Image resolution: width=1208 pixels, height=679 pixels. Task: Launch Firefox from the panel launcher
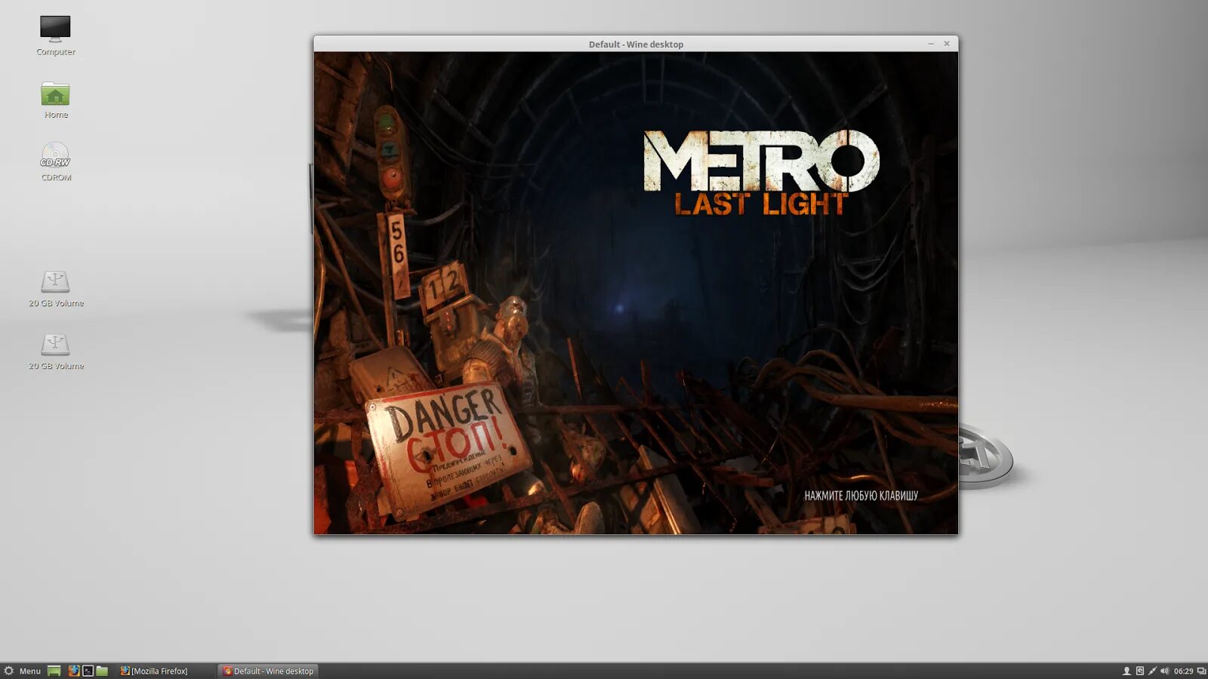73,671
